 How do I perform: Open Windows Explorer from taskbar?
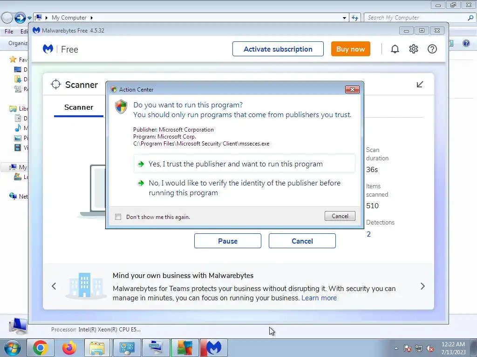pyautogui.click(x=97, y=348)
